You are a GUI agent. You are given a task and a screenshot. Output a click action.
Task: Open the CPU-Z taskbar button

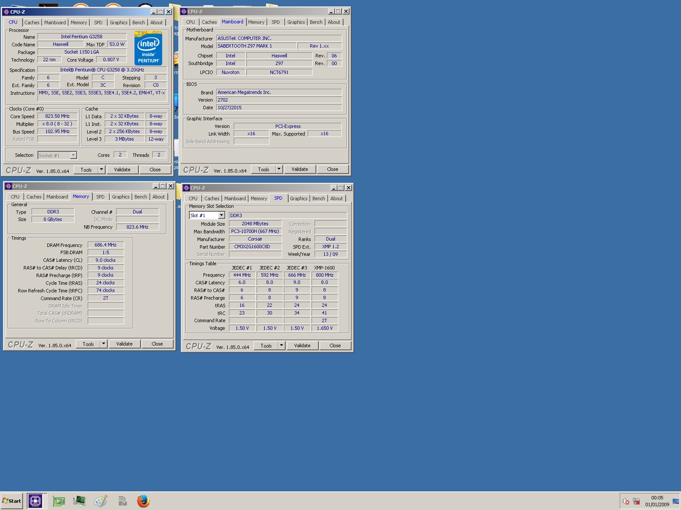(x=35, y=501)
